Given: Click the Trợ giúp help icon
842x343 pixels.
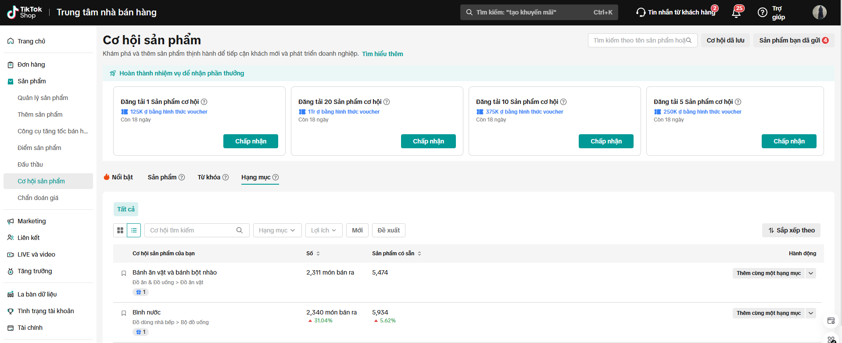Looking at the screenshot, I should click(x=763, y=13).
